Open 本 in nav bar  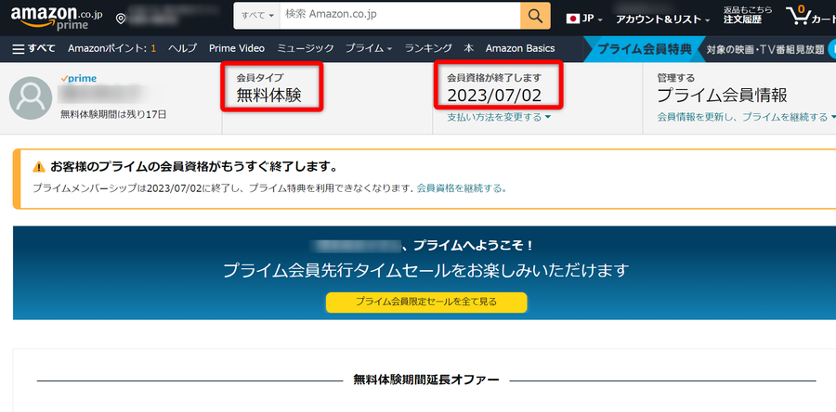[469, 48]
